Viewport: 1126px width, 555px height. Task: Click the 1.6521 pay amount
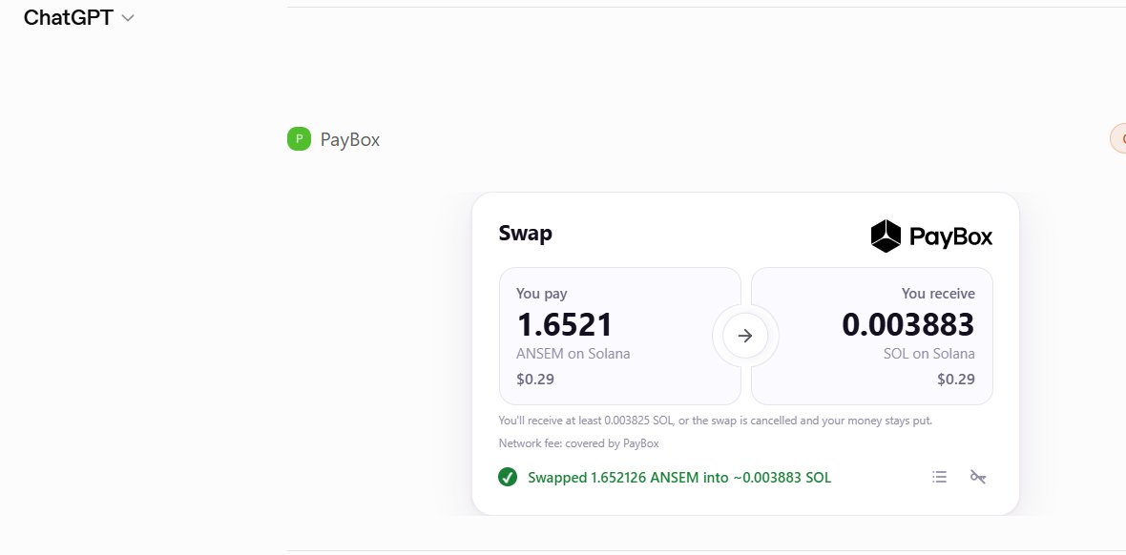[565, 324]
